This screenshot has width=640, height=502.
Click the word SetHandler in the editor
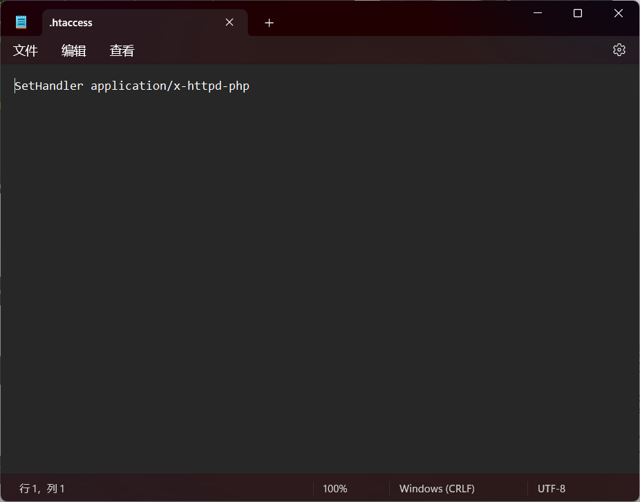[x=49, y=86]
